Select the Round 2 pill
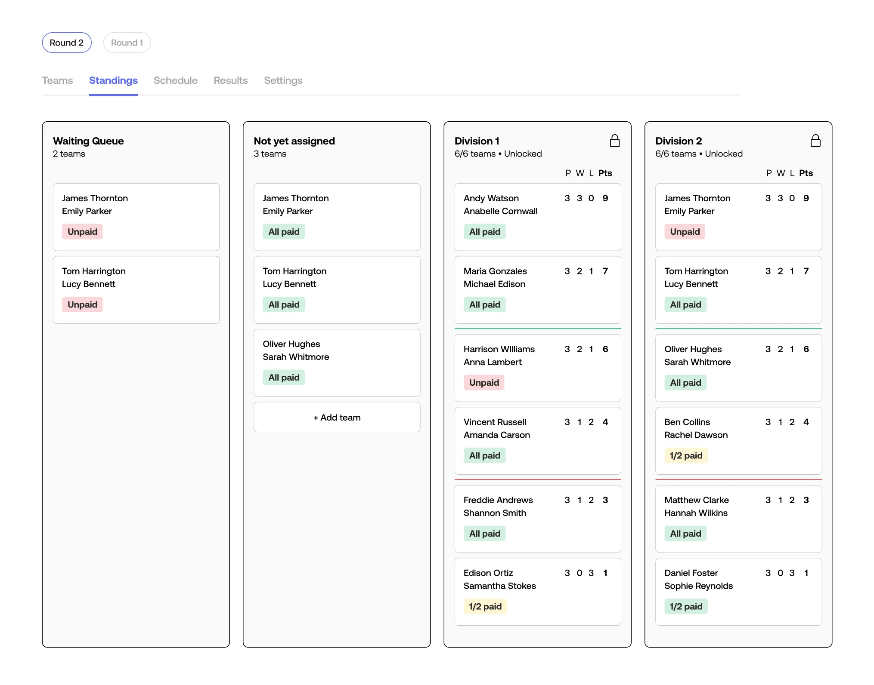The height and width of the screenshot is (685, 874). (67, 43)
